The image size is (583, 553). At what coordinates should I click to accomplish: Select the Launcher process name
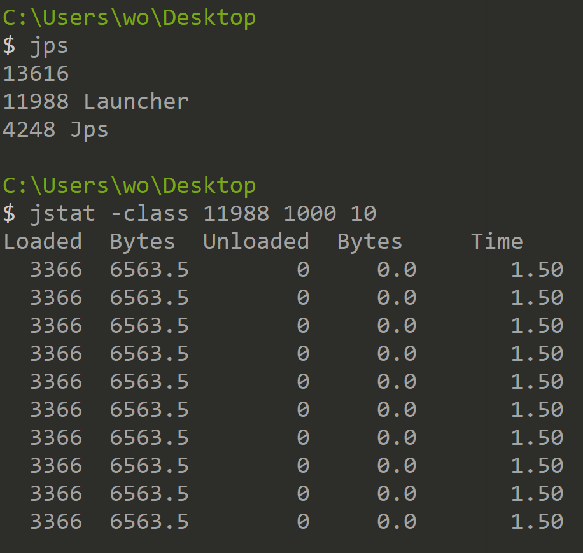[x=136, y=102]
